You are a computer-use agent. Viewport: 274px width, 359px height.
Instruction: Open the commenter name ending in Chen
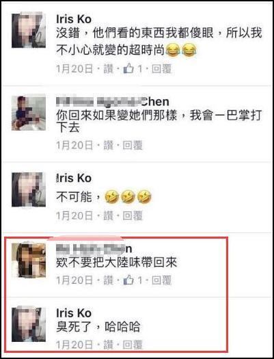113,101
